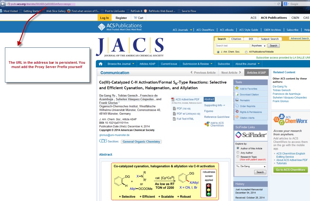This screenshot has height=201, width=310.
Task: Expand the ACS Journals menu
Action: coord(182,30)
